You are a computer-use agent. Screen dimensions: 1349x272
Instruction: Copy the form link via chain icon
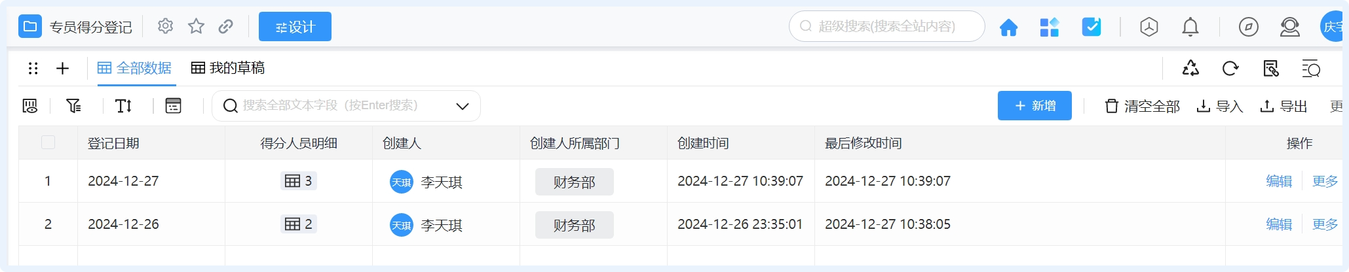[x=226, y=26]
